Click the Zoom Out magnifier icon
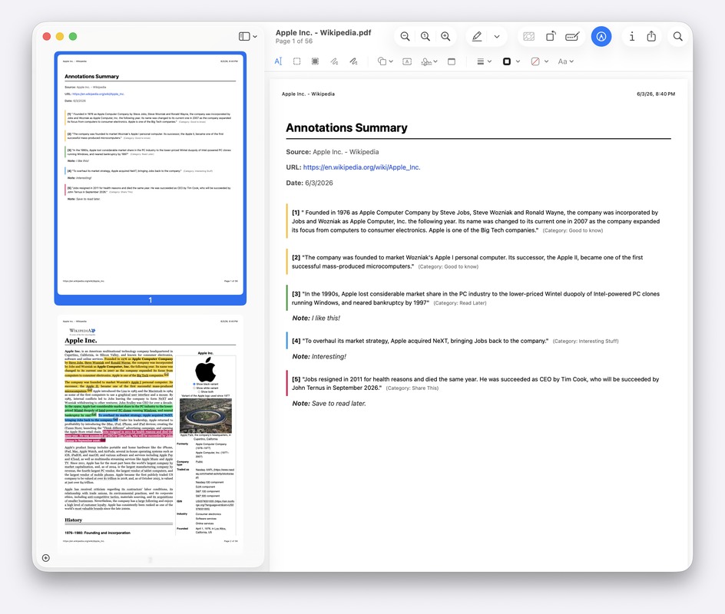This screenshot has height=614, width=725. click(405, 37)
